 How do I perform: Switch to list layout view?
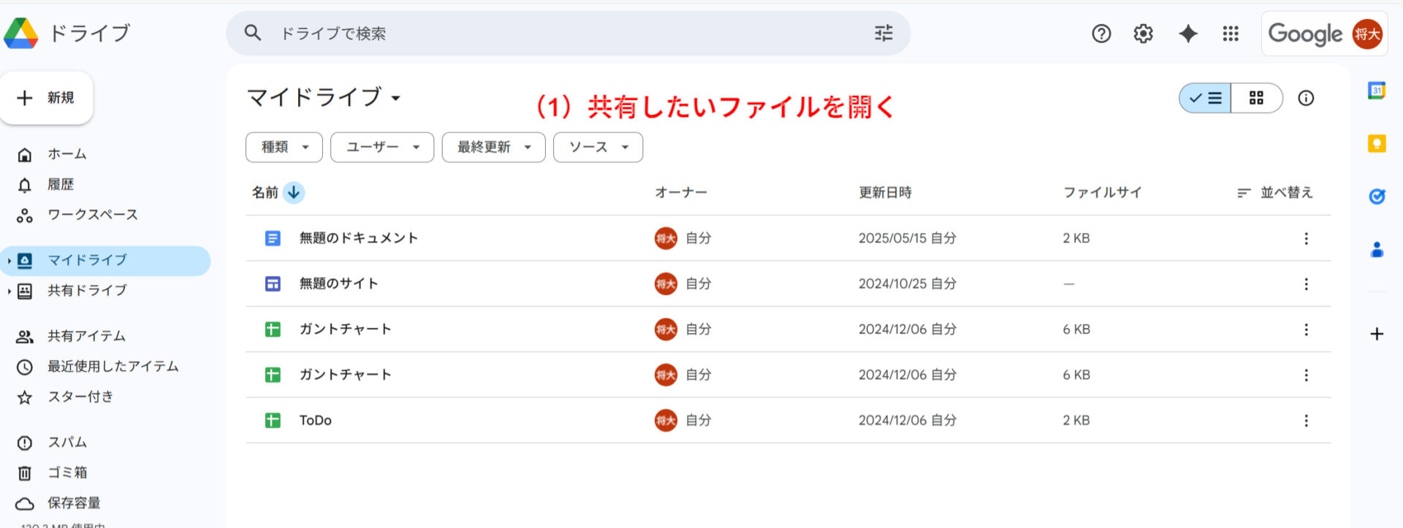1205,98
